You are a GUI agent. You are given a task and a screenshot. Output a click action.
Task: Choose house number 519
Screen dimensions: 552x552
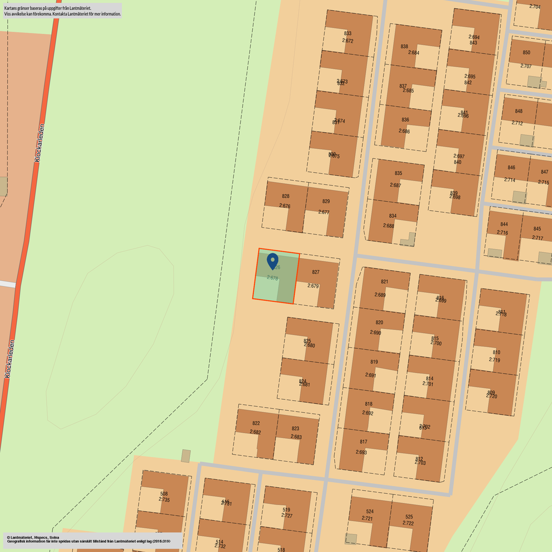pos(286,510)
